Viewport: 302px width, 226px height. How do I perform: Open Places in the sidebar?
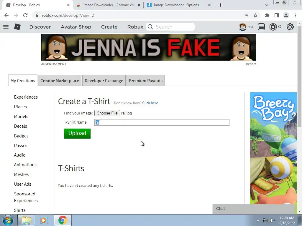pyautogui.click(x=20, y=107)
